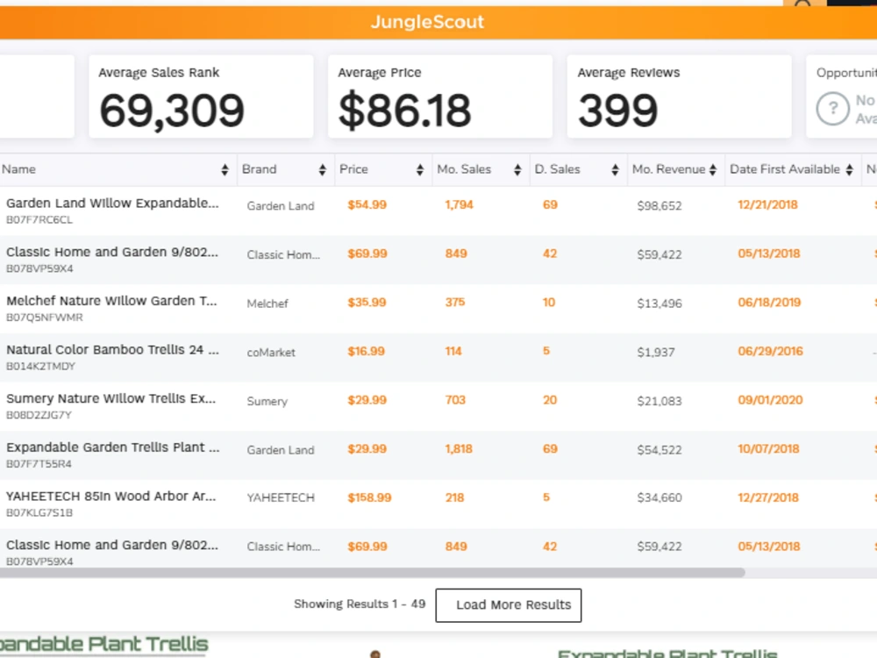Viewport: 877px width, 658px height.
Task: Click the horizontal scrollbar under the table
Action: pos(372,572)
